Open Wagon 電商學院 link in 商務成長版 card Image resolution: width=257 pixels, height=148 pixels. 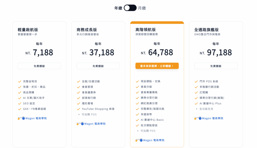click(95, 124)
